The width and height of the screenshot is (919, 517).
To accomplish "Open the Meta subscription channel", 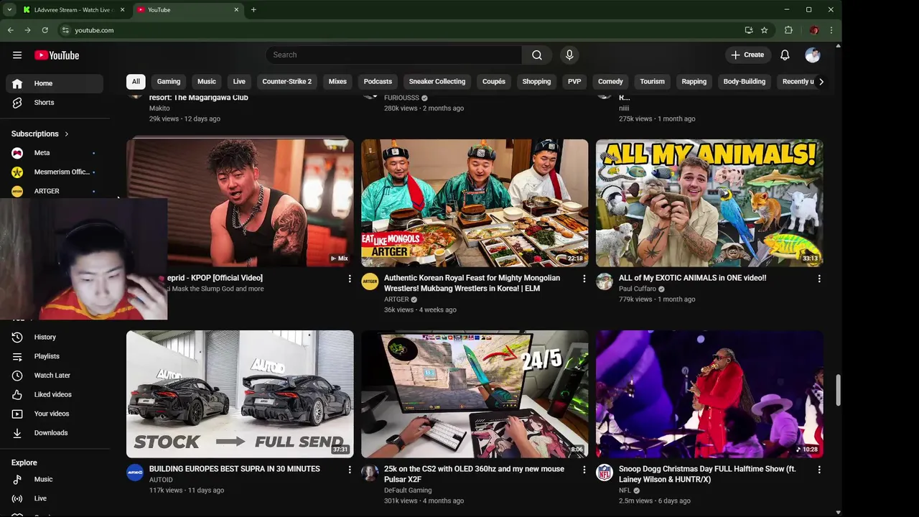I will (x=55, y=153).
